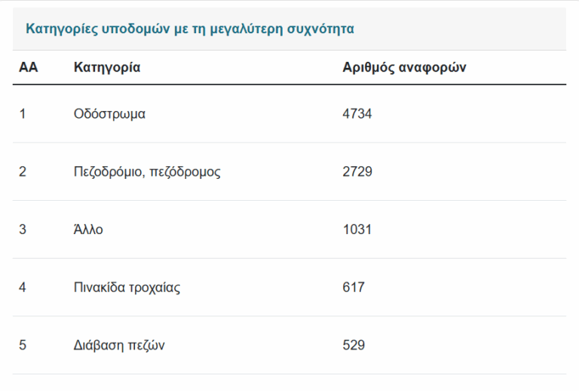Select the Άλλο category cell
The height and width of the screenshot is (391, 579).
tap(88, 229)
